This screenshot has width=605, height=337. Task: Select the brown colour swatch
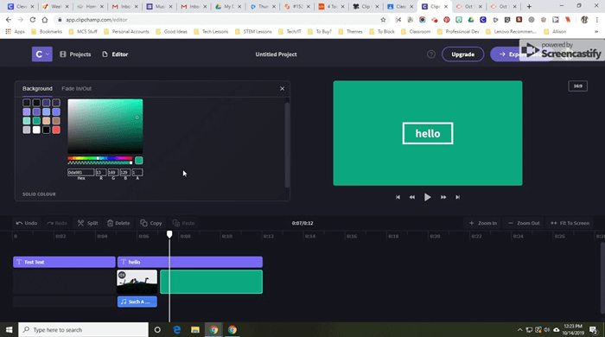56,121
